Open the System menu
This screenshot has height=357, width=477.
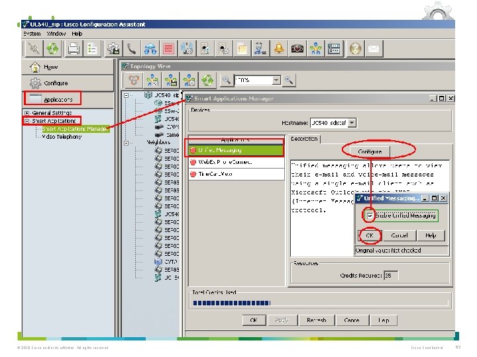pyautogui.click(x=32, y=34)
